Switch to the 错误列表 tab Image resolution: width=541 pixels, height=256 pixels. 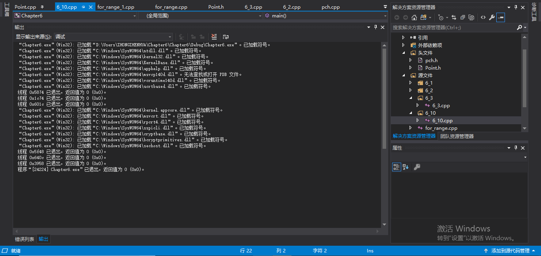pos(25,239)
